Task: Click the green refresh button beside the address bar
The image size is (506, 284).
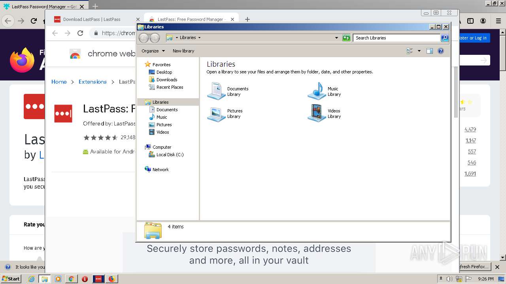Action: point(346,38)
